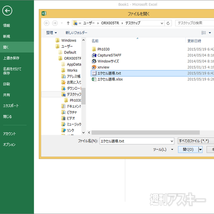Select 新規 in the backstage menu
The width and height of the screenshot is (214, 214).
click(7, 37)
